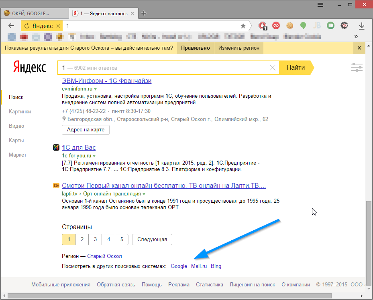The image size is (373, 300).
Task: Click the horizontal scrollbar thumb
Action: 169,296
